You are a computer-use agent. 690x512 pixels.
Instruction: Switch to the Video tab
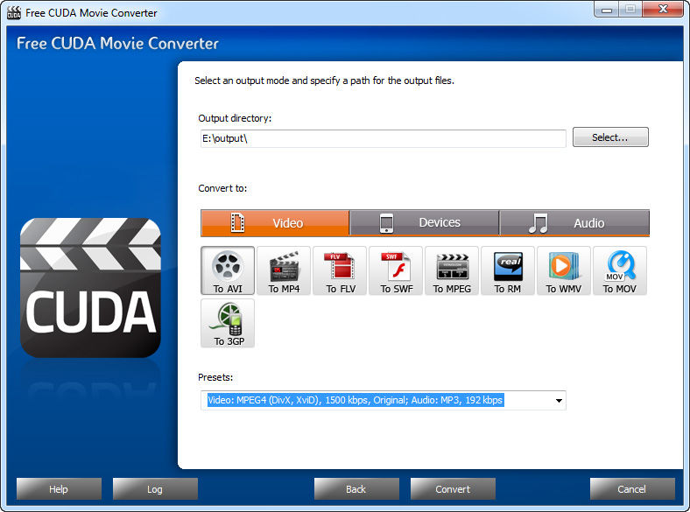pos(275,223)
